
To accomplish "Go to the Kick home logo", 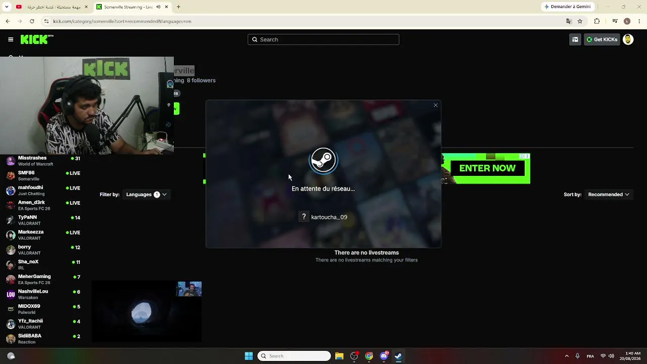I will [x=37, y=39].
